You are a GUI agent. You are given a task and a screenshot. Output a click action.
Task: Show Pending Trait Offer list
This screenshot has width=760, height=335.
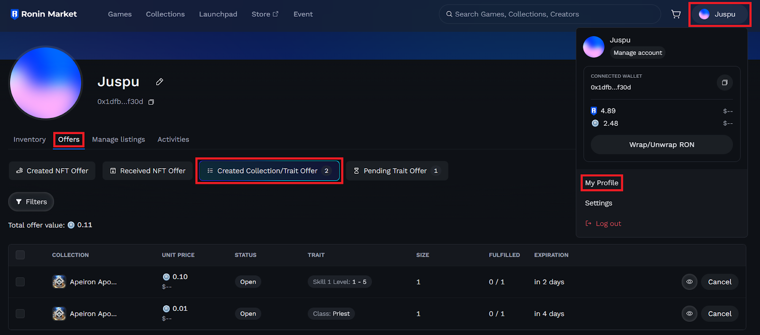[397, 171]
